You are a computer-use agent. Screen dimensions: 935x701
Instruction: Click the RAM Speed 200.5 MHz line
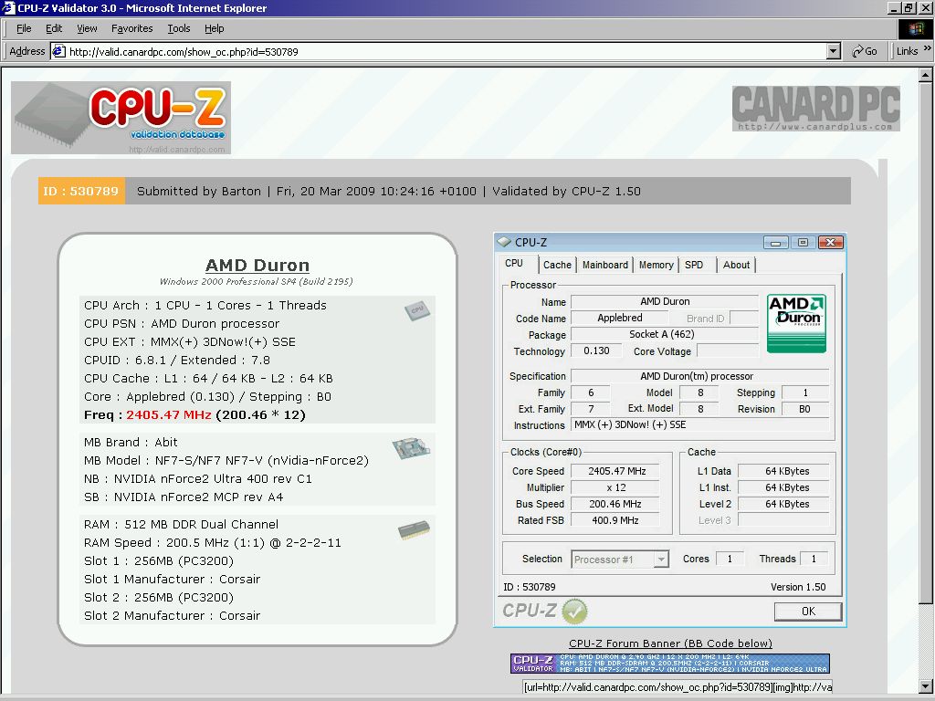pyautogui.click(x=212, y=543)
